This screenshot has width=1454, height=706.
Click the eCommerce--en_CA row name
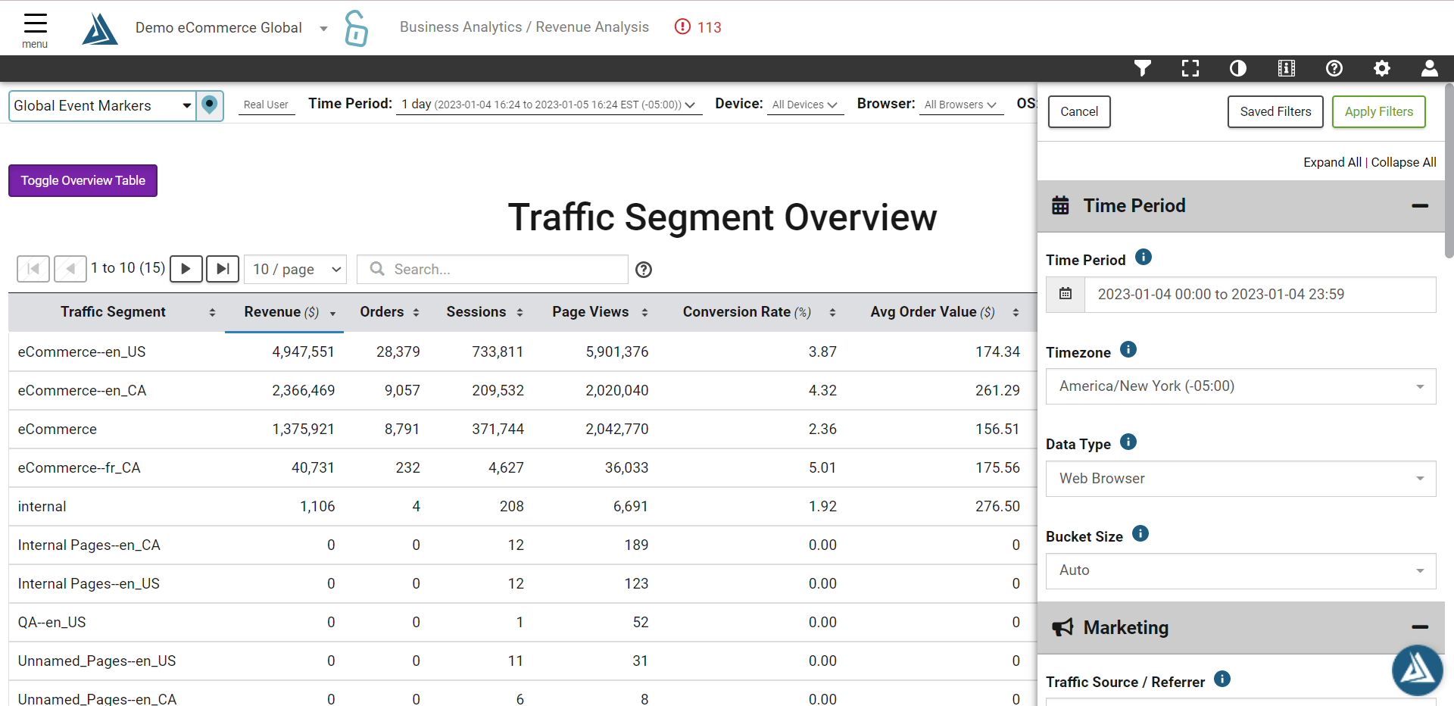(82, 390)
